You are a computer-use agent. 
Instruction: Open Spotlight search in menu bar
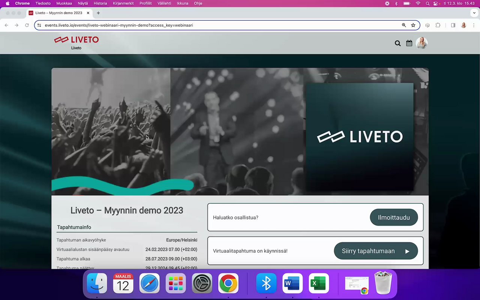pyautogui.click(x=427, y=3)
